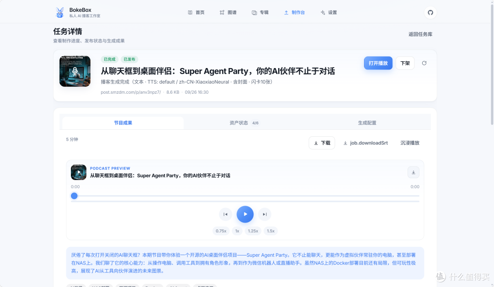Click the 09/26 16:30 timestamp
Screen dimensions: 494x287
197,92
